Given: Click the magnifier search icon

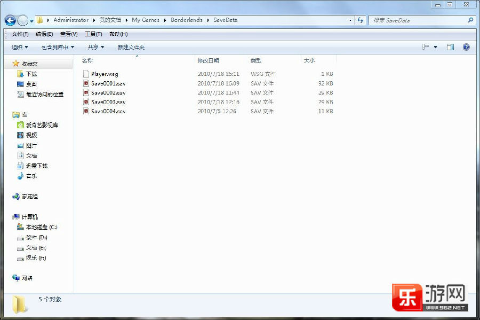Looking at the screenshot, I should coord(470,20).
